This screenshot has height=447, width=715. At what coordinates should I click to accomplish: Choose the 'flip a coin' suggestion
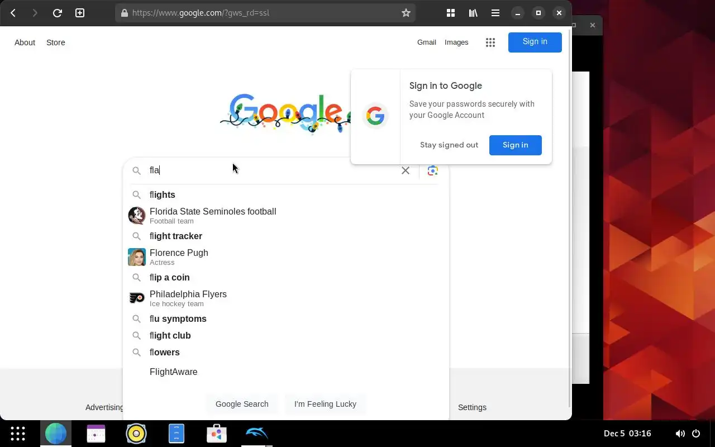pos(286,277)
